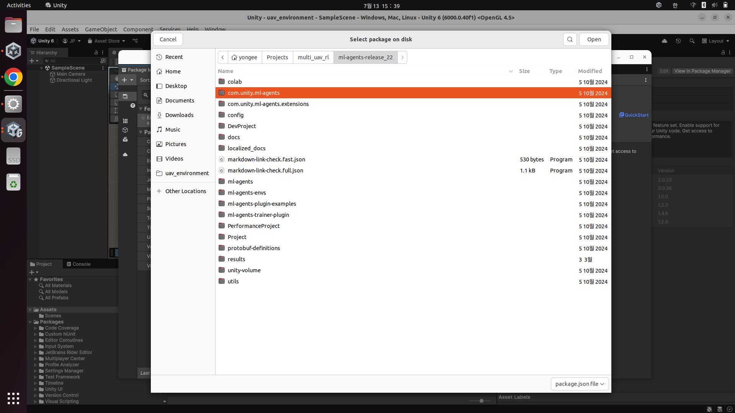Click the lock icon in Hierarchy panel

[96, 52]
